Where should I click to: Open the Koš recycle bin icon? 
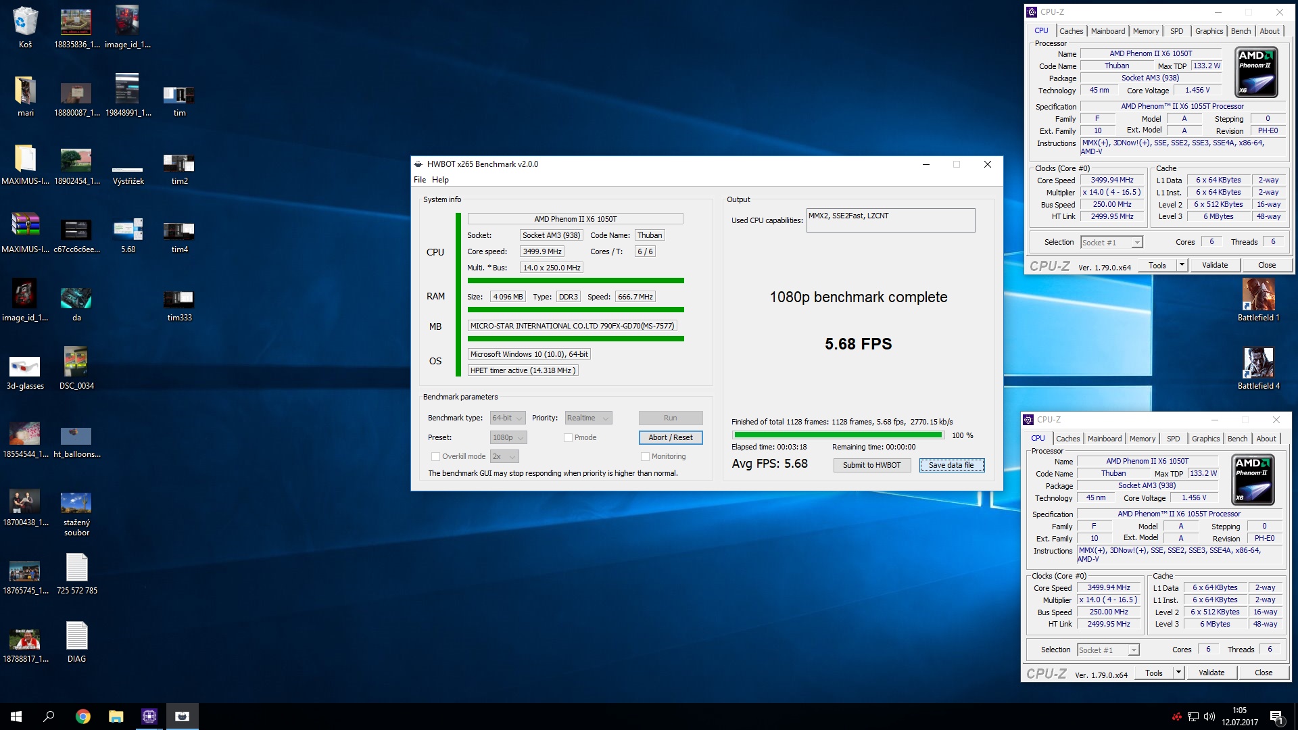click(25, 27)
